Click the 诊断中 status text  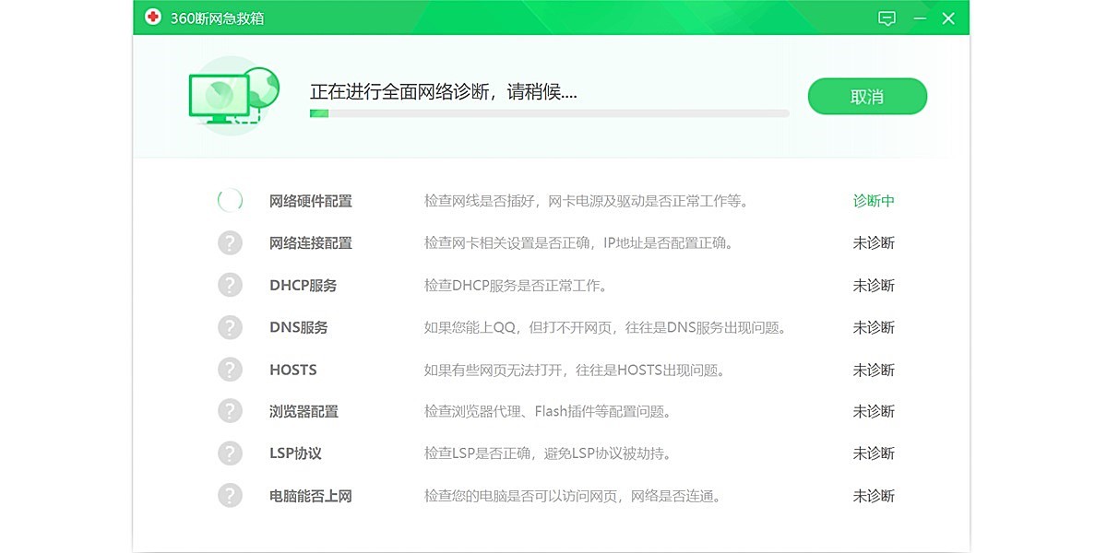tap(871, 201)
